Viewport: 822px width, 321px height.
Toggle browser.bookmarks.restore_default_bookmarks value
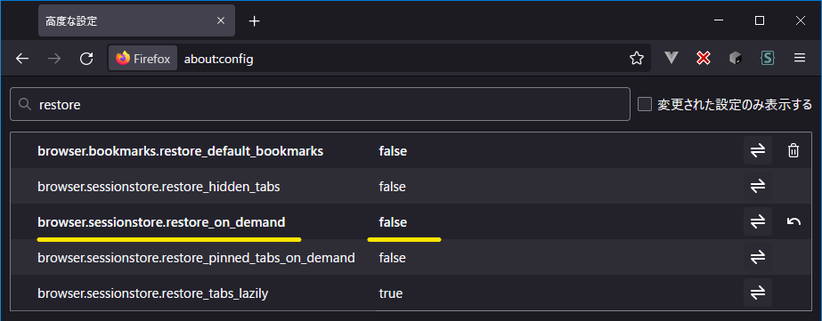pos(758,151)
